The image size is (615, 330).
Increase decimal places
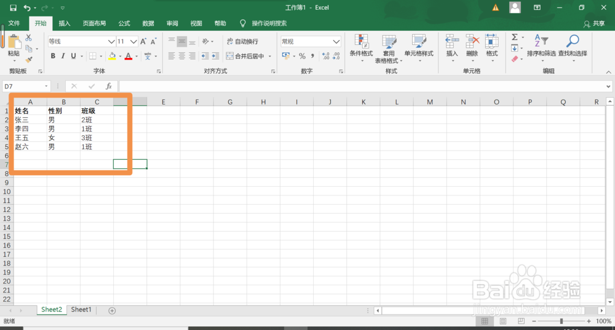pos(325,56)
